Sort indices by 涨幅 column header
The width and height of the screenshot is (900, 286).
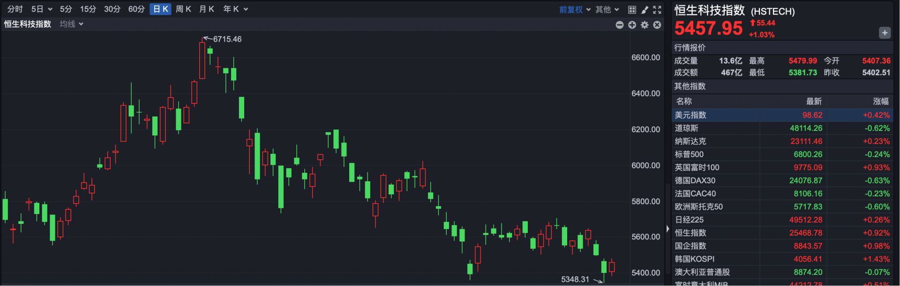(x=880, y=101)
